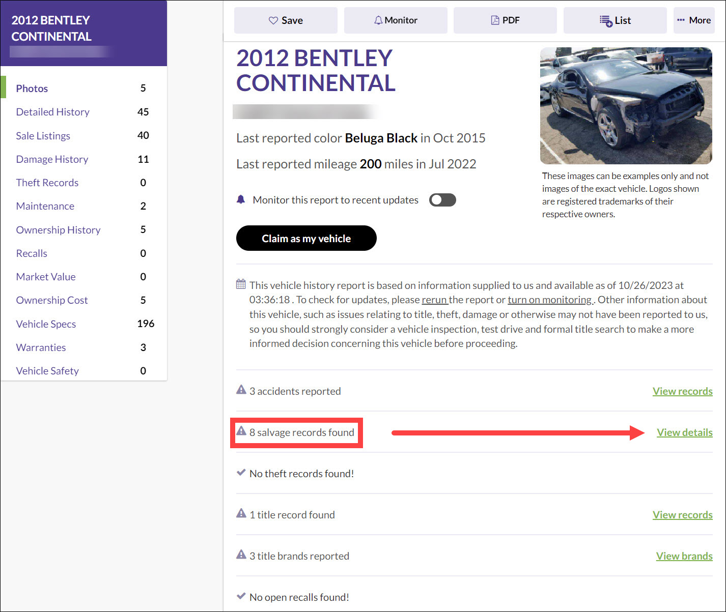Enable monitoring with the report toggle switch

tap(442, 199)
